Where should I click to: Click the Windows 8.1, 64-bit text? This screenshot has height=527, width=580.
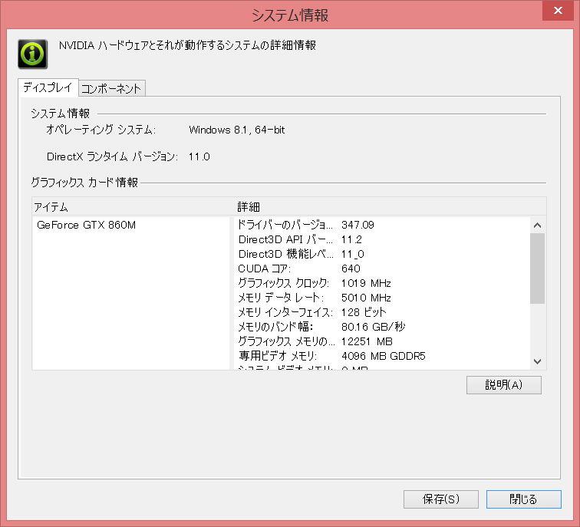pyautogui.click(x=237, y=130)
